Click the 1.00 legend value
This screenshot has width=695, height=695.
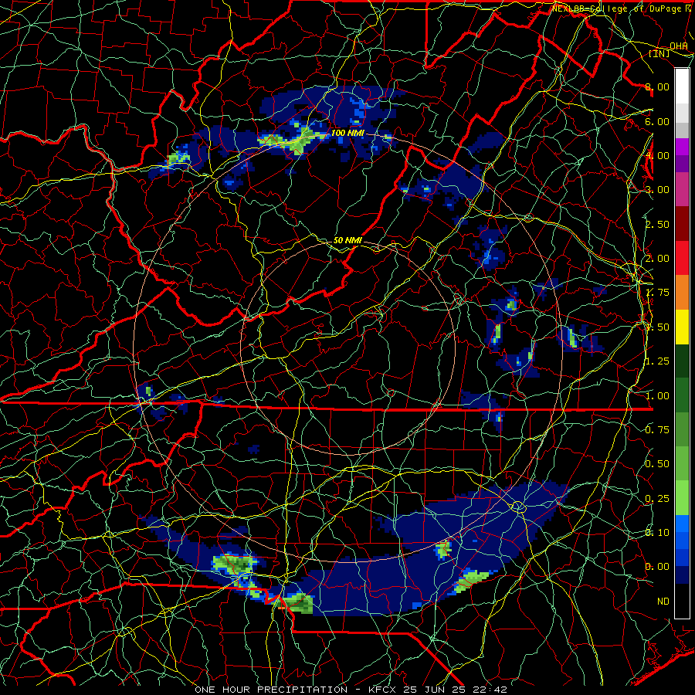point(657,396)
